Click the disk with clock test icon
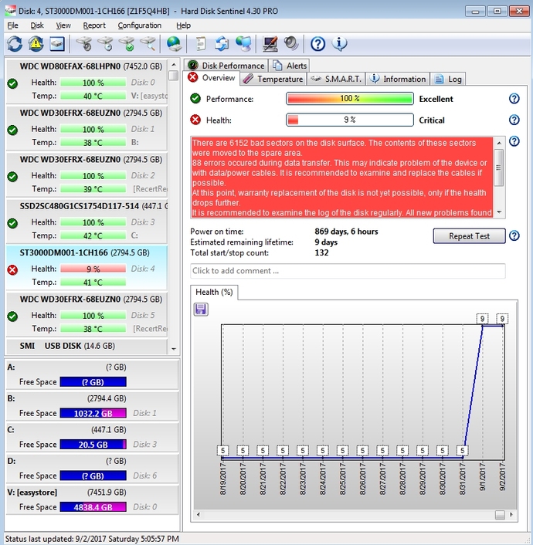Image resolution: width=533 pixels, height=545 pixels. point(105,44)
